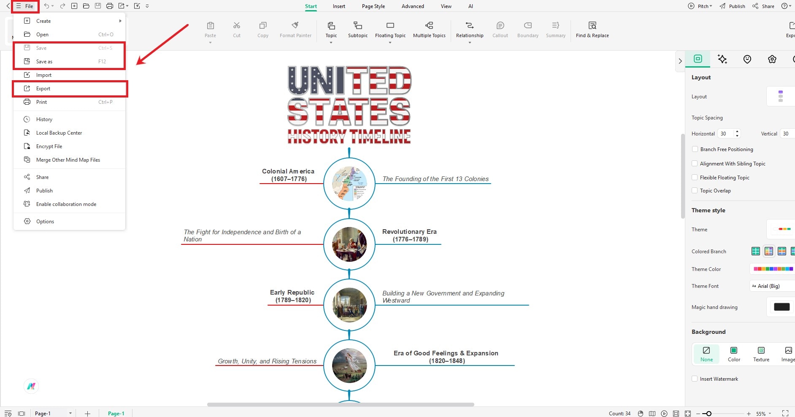This screenshot has height=417, width=795.
Task: Click the Theme Color palette strip
Action: [773, 269]
